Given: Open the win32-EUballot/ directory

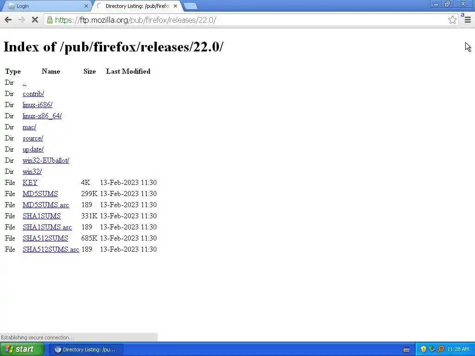Looking at the screenshot, I should click(46, 160).
